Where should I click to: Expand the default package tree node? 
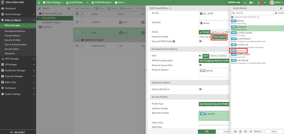coord(40,27)
